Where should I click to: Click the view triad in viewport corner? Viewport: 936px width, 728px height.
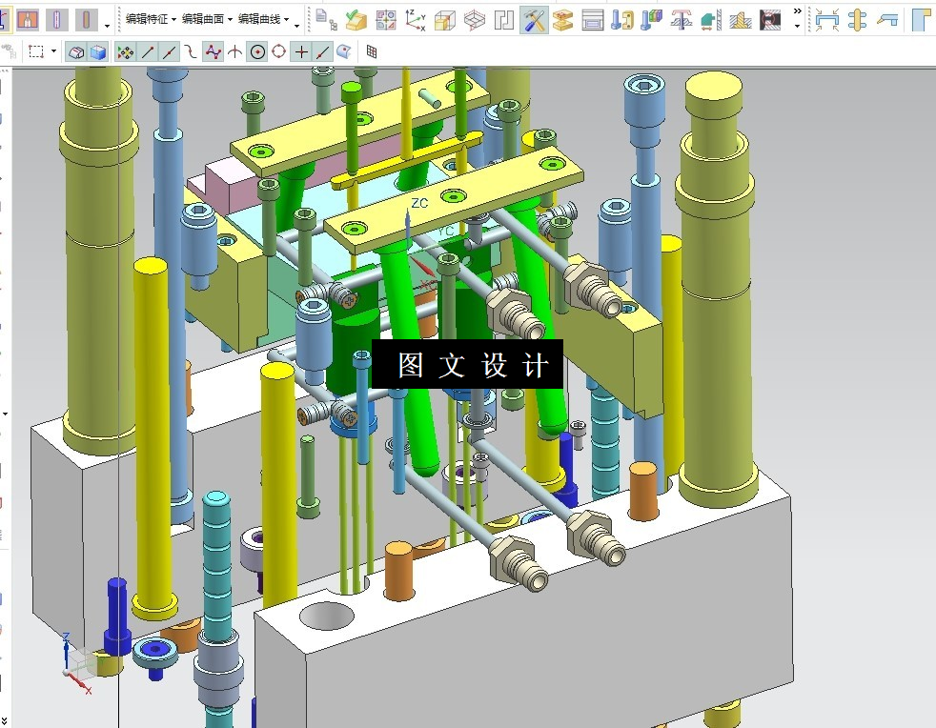tap(77, 663)
